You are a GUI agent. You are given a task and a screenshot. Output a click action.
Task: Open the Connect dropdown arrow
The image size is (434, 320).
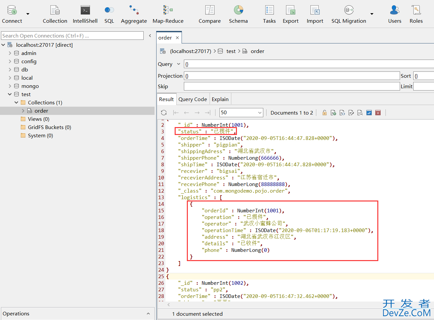pyautogui.click(x=28, y=14)
